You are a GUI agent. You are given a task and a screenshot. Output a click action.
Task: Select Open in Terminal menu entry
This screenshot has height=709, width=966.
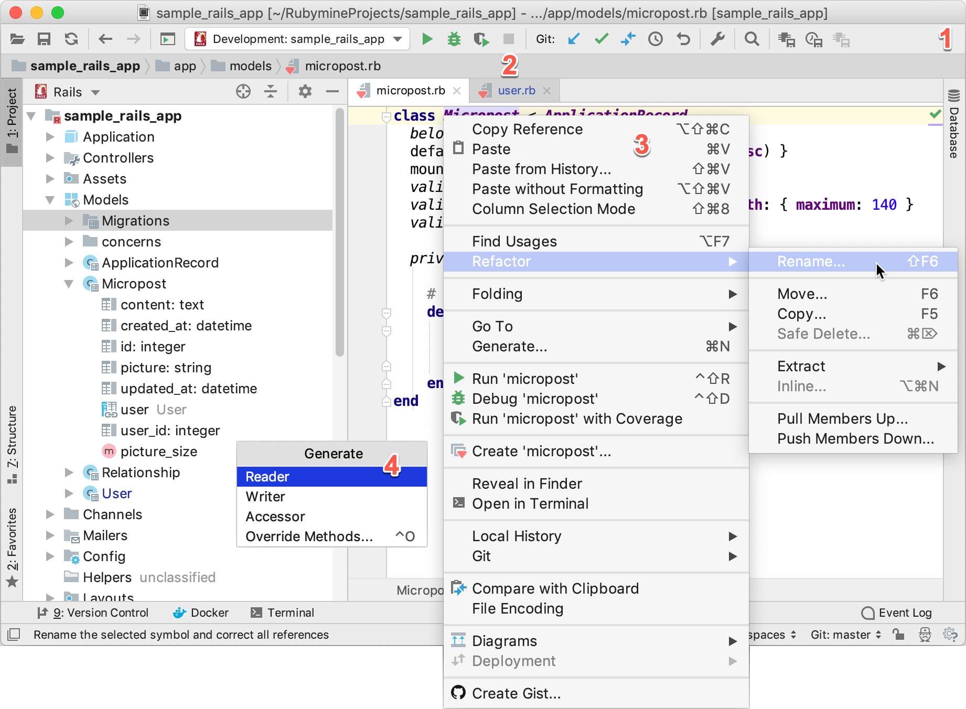pos(596,503)
